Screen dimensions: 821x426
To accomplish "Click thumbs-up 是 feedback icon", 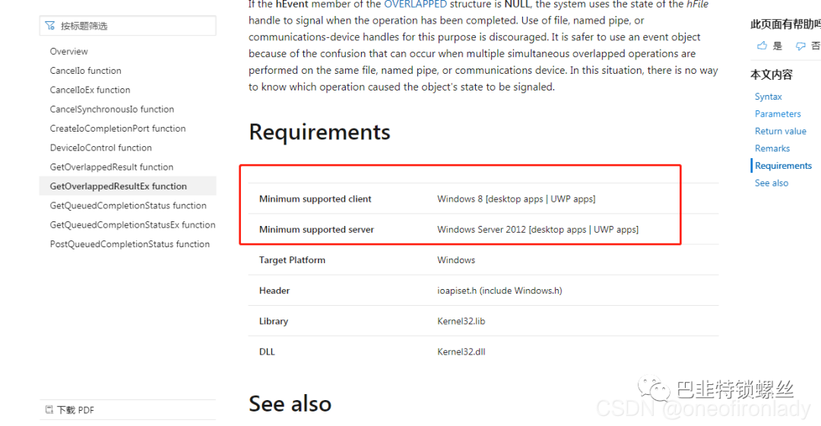I will pyautogui.click(x=762, y=46).
